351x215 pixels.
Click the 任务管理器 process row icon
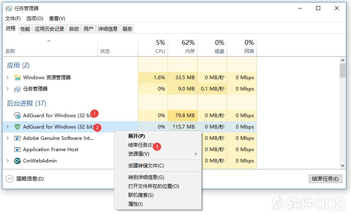tap(17, 89)
